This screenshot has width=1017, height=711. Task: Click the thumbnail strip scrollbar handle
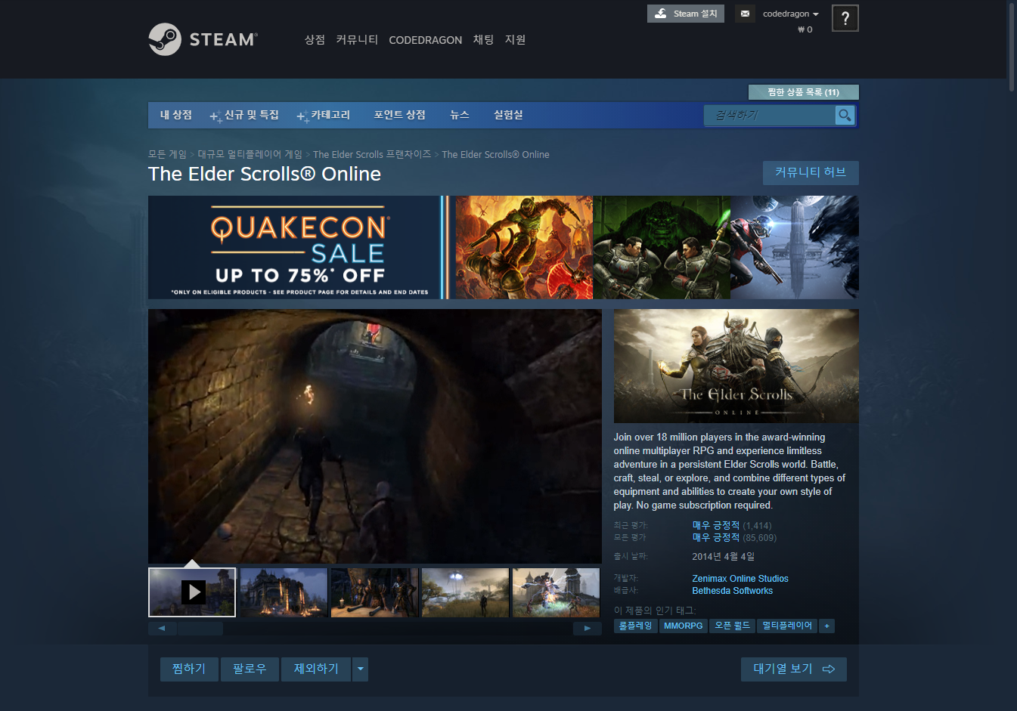[200, 628]
